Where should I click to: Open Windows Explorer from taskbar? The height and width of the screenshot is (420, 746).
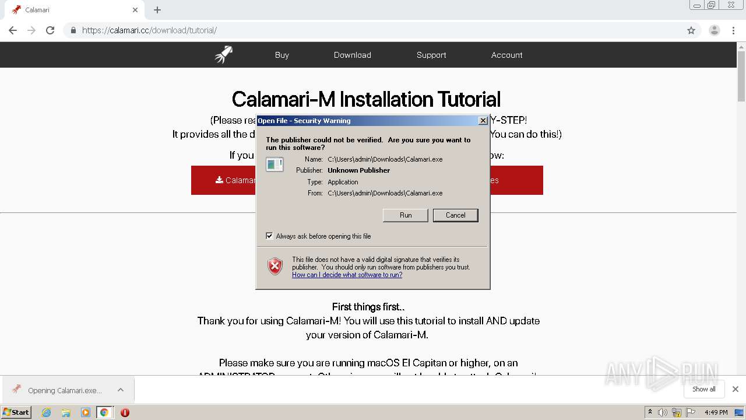[66, 412]
